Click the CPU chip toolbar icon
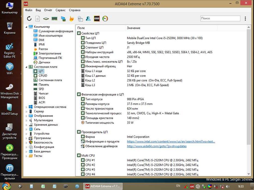Image resolution: width=254 pixels, height=190 pixels. (x=46, y=19)
